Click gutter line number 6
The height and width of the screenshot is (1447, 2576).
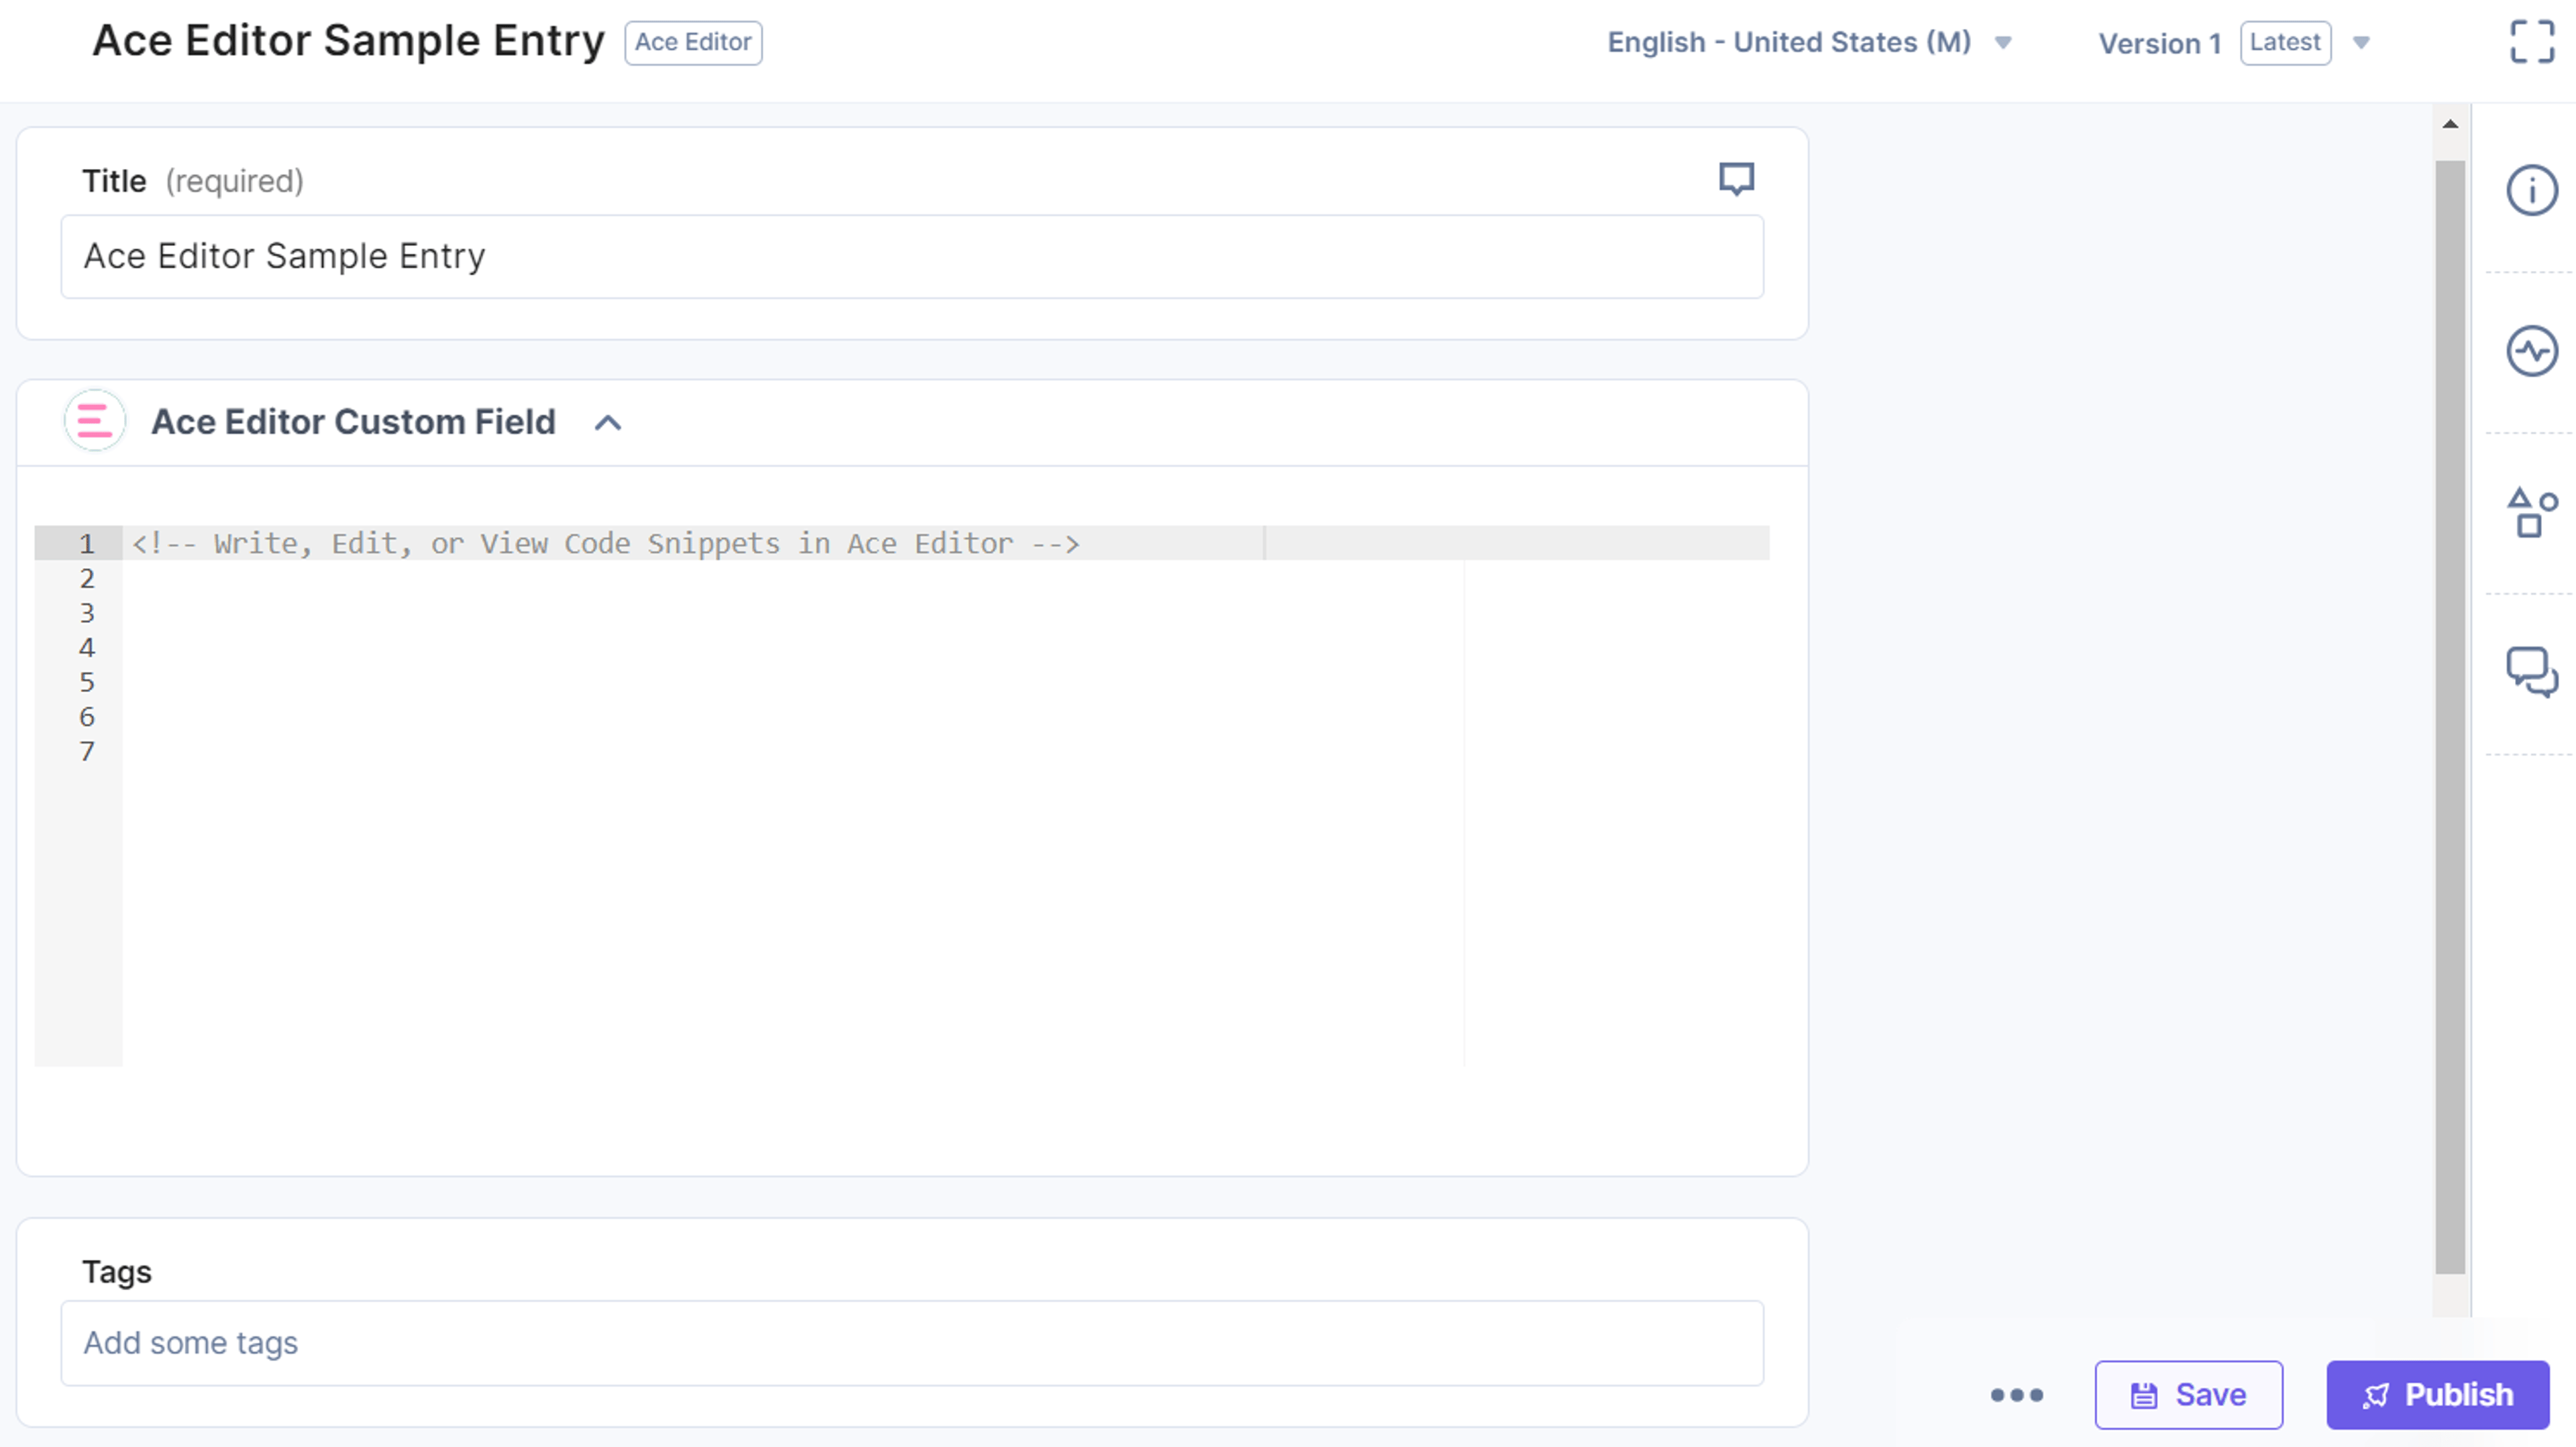(87, 717)
